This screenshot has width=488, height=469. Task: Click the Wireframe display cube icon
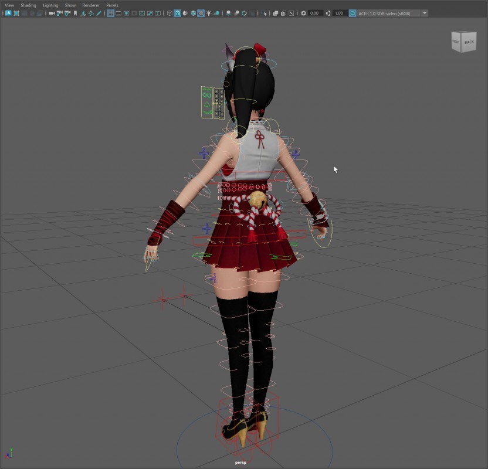pos(170,13)
